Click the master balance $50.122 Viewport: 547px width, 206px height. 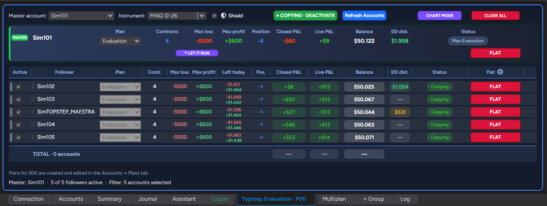pyautogui.click(x=364, y=41)
